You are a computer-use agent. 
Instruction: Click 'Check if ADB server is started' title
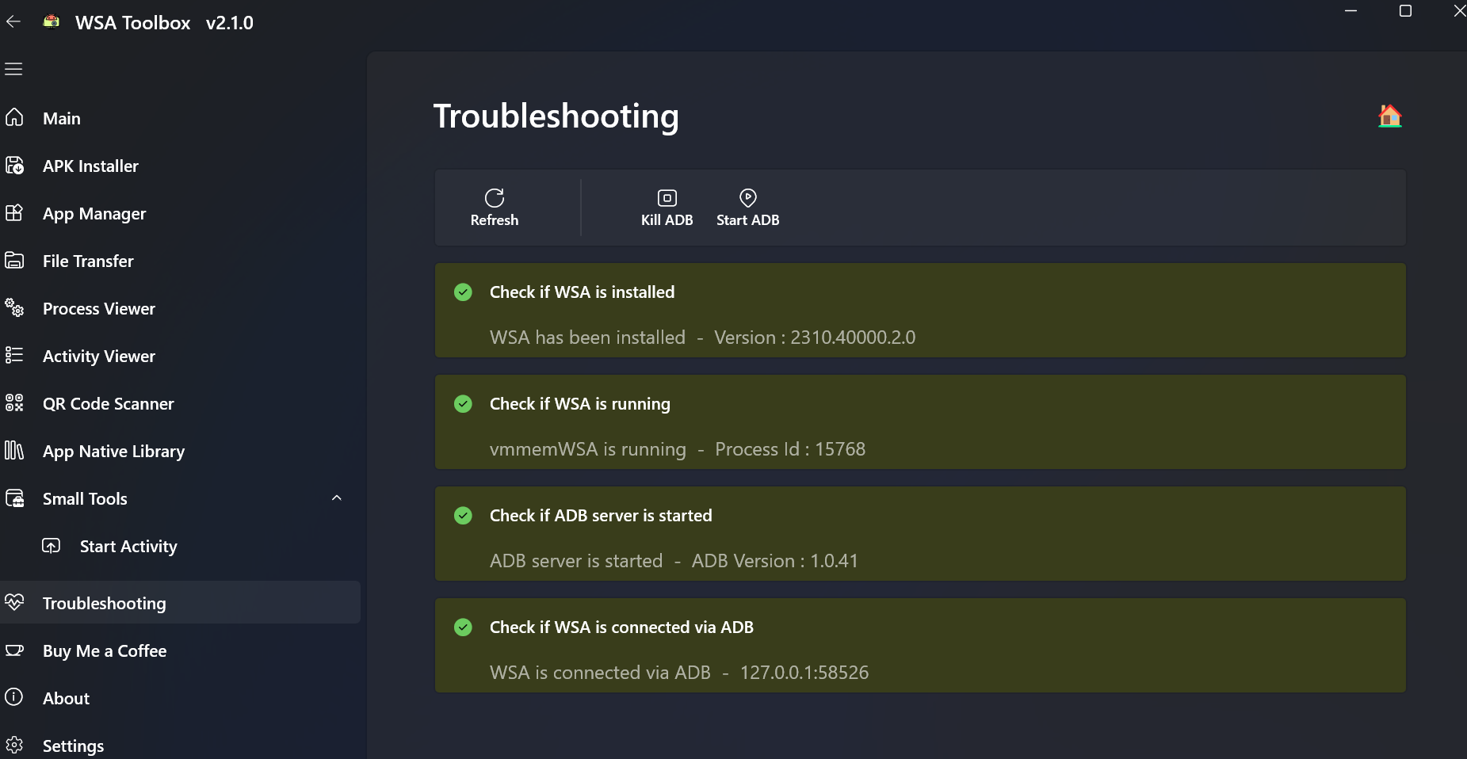pyautogui.click(x=601, y=516)
